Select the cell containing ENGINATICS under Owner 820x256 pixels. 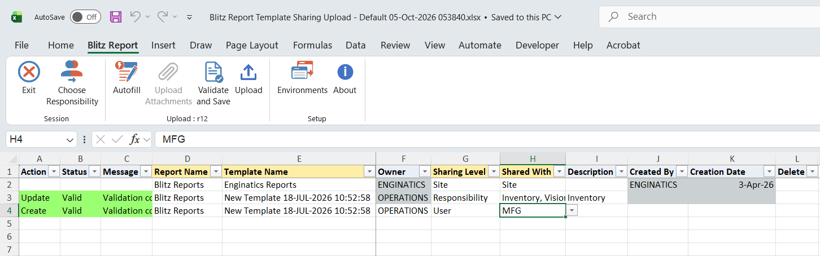point(403,184)
